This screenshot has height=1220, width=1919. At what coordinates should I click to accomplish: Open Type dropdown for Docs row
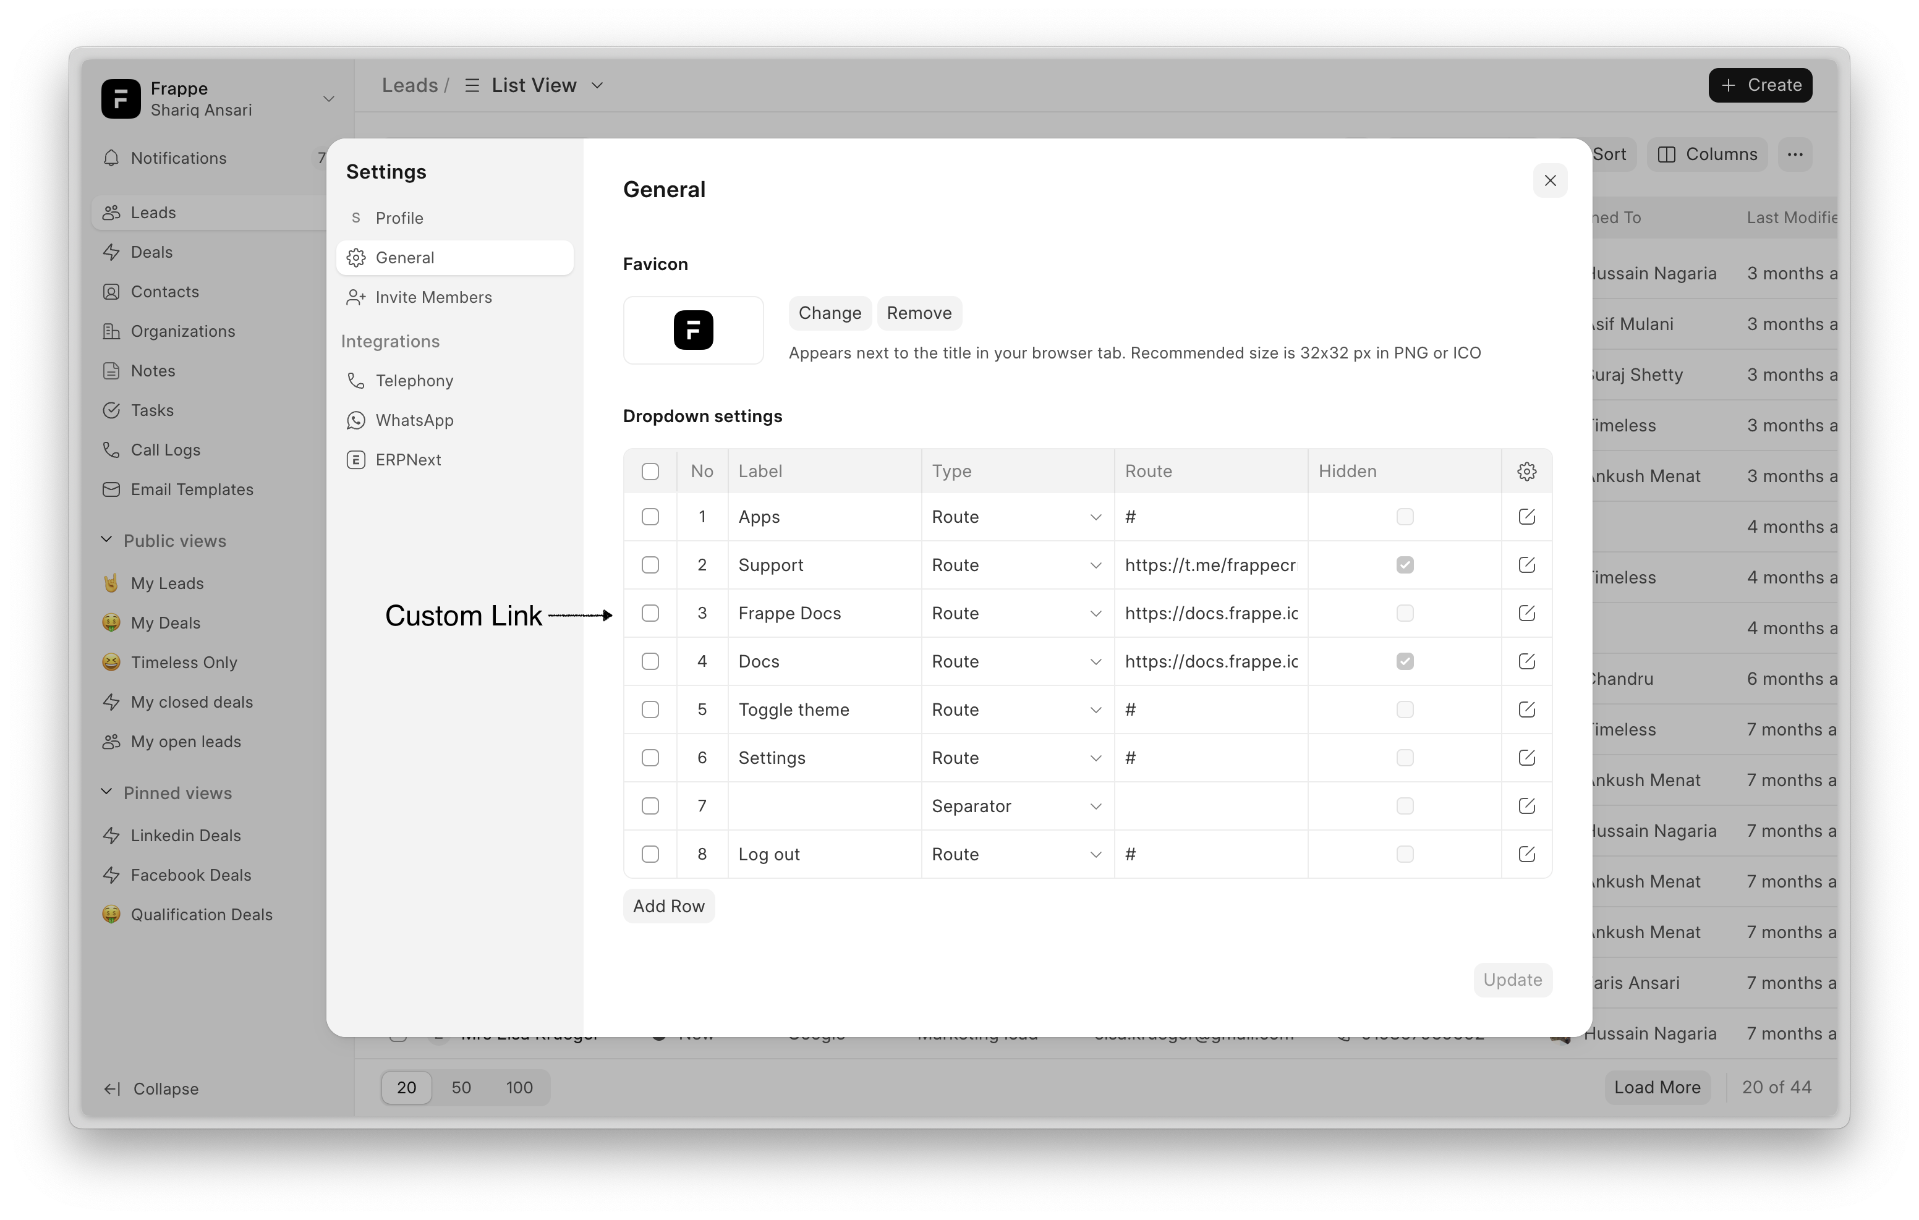point(1016,661)
